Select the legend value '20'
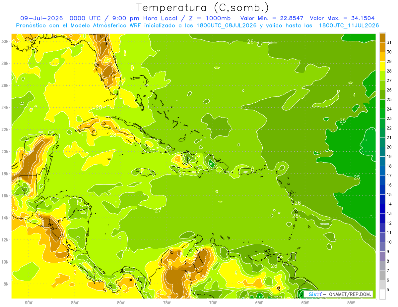Viewport: 398px width, 307px height. pyautogui.click(x=389, y=147)
